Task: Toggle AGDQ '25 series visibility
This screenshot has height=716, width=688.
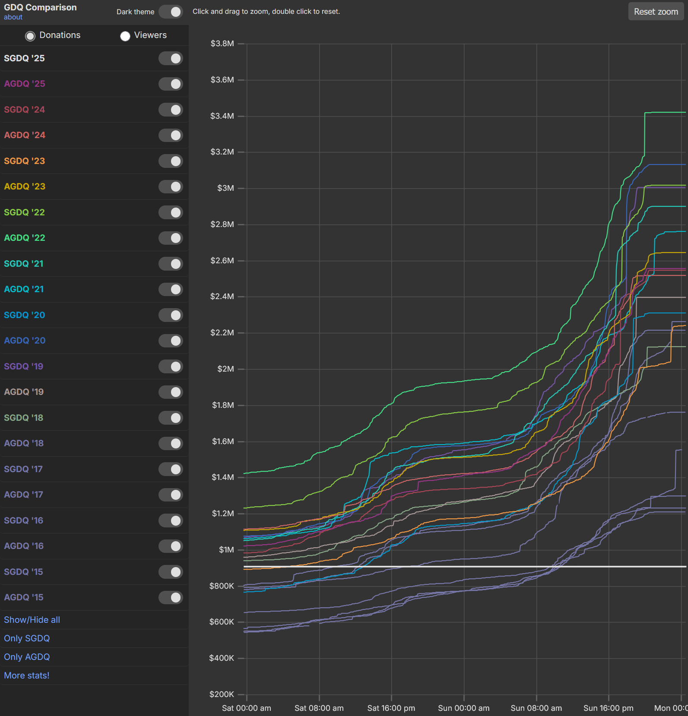Action: 171,84
